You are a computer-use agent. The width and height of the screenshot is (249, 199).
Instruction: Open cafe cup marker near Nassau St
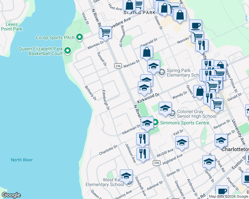(x=195, y=26)
